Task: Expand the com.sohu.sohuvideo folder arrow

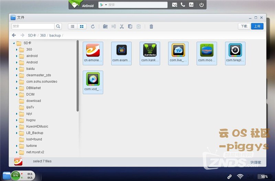Action: [16, 82]
